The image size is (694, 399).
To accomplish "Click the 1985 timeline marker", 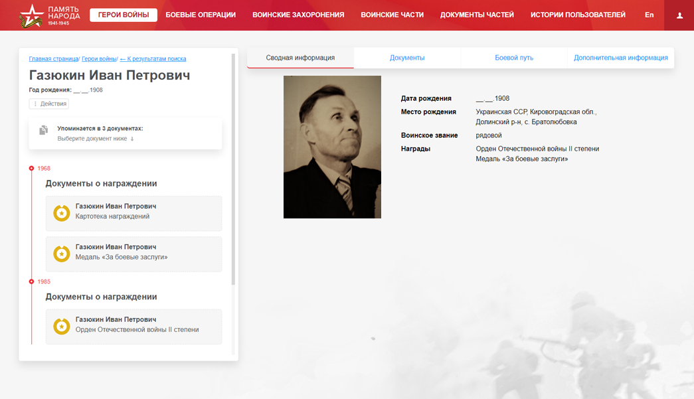I will pos(31,281).
